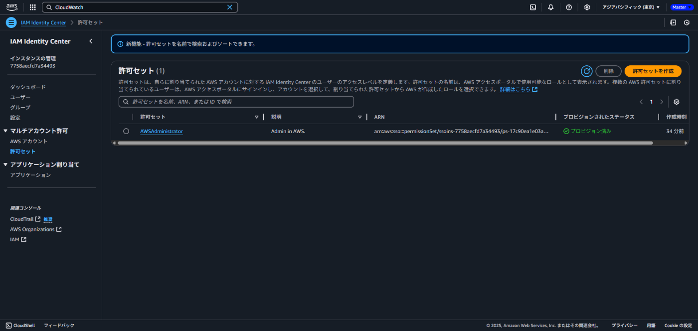The width and height of the screenshot is (698, 331).
Task: Click the 34 分前 creation time cell
Action: (x=675, y=131)
